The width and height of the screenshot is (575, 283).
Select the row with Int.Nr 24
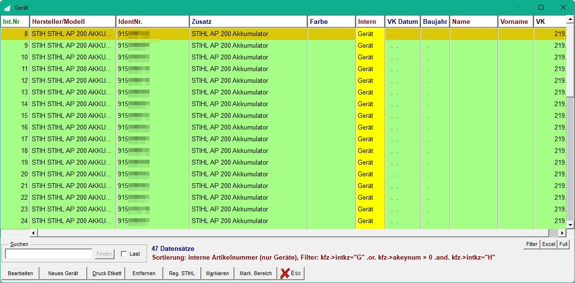coord(283,222)
